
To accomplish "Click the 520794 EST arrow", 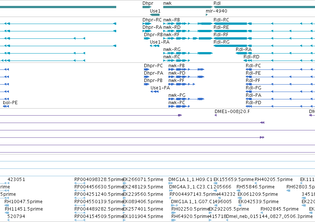I will [x=8, y=220].
